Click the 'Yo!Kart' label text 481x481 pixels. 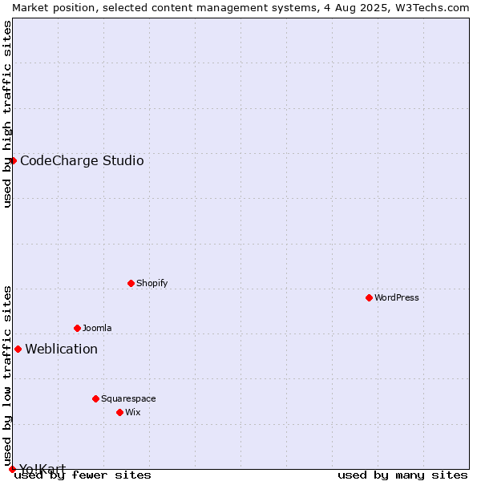tap(42, 469)
